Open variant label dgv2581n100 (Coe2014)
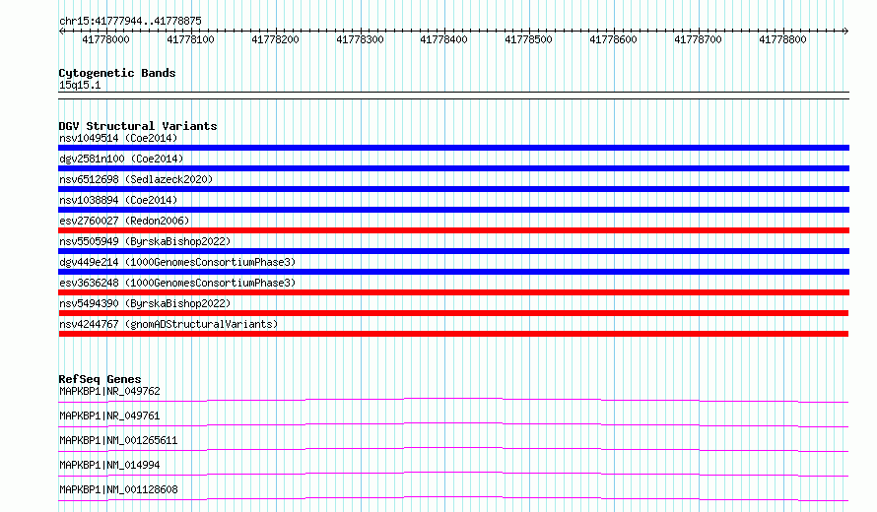 121,159
